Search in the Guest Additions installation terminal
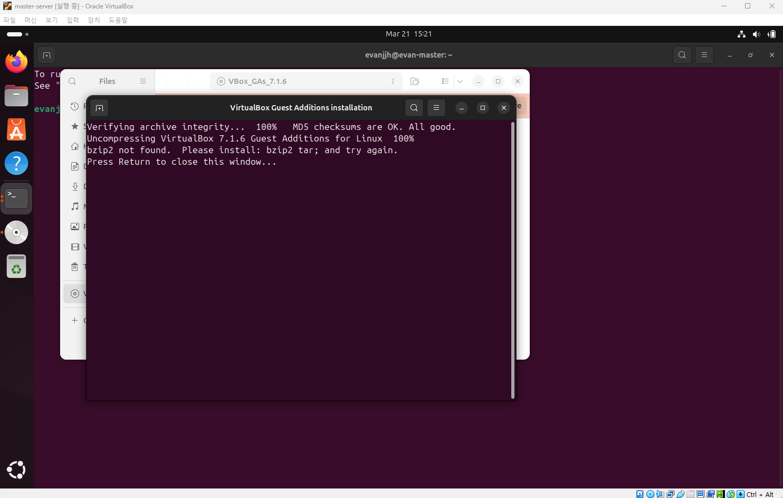Viewport: 783px width, 498px height. pos(414,108)
